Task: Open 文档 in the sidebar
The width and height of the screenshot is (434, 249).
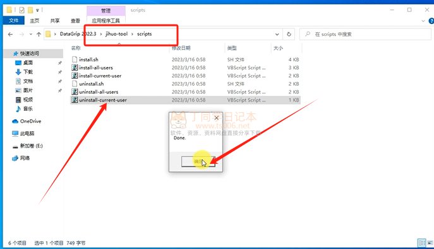Action: (28, 81)
